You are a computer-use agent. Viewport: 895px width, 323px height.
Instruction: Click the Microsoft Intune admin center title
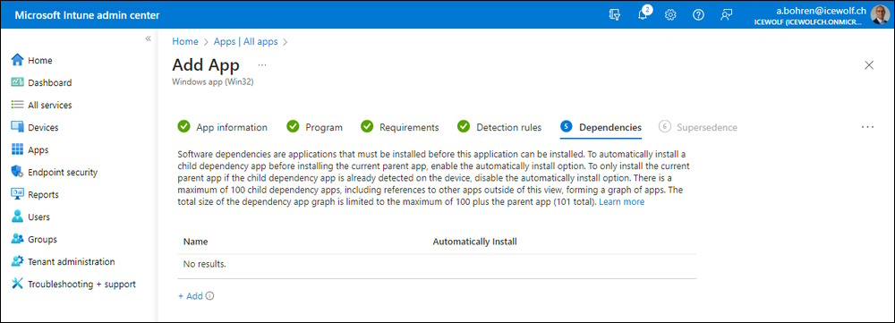click(x=87, y=15)
